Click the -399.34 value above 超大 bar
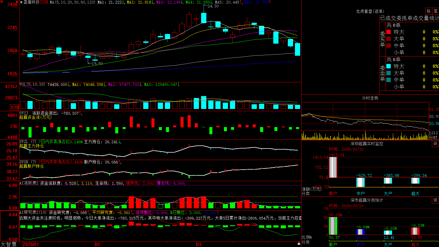Viewport: 439px width, 247px height. (419, 175)
